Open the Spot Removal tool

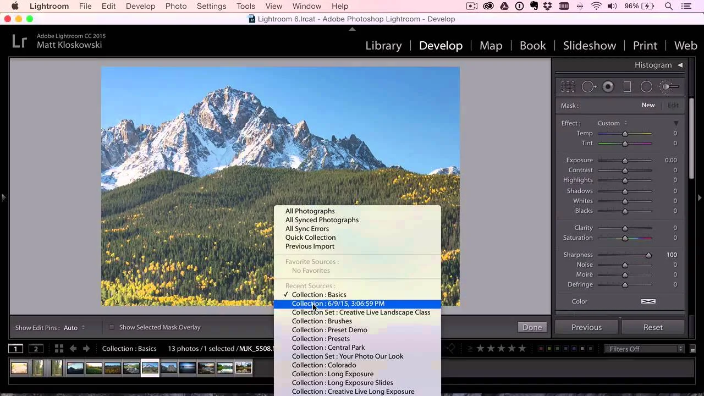point(588,86)
